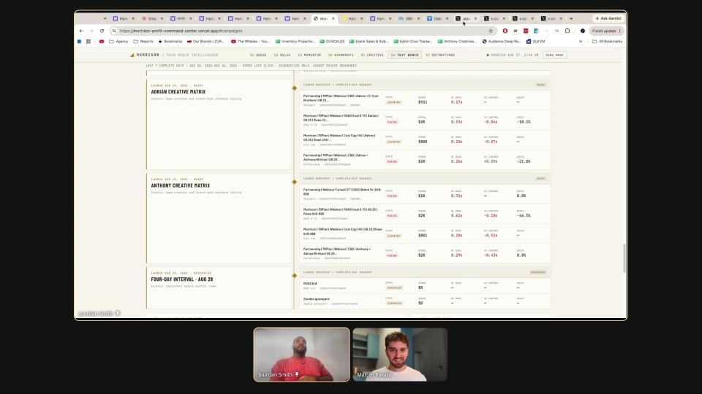Viewport: 702px width, 394px height.
Task: Click the diamond marker beside Four-Day Interval
Action: click(x=295, y=276)
